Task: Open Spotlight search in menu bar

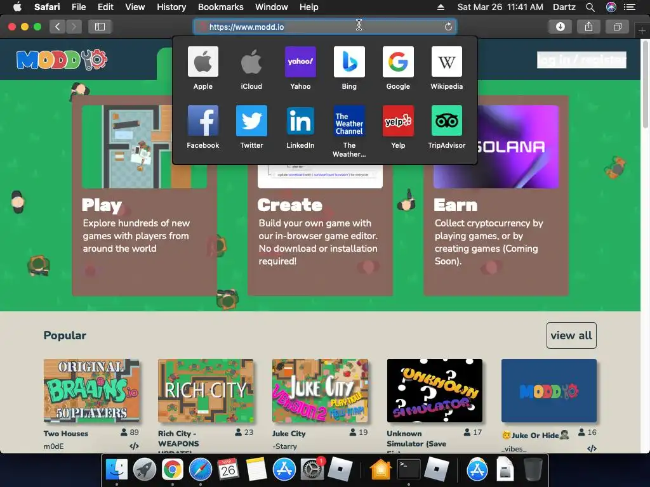Action: (590, 7)
